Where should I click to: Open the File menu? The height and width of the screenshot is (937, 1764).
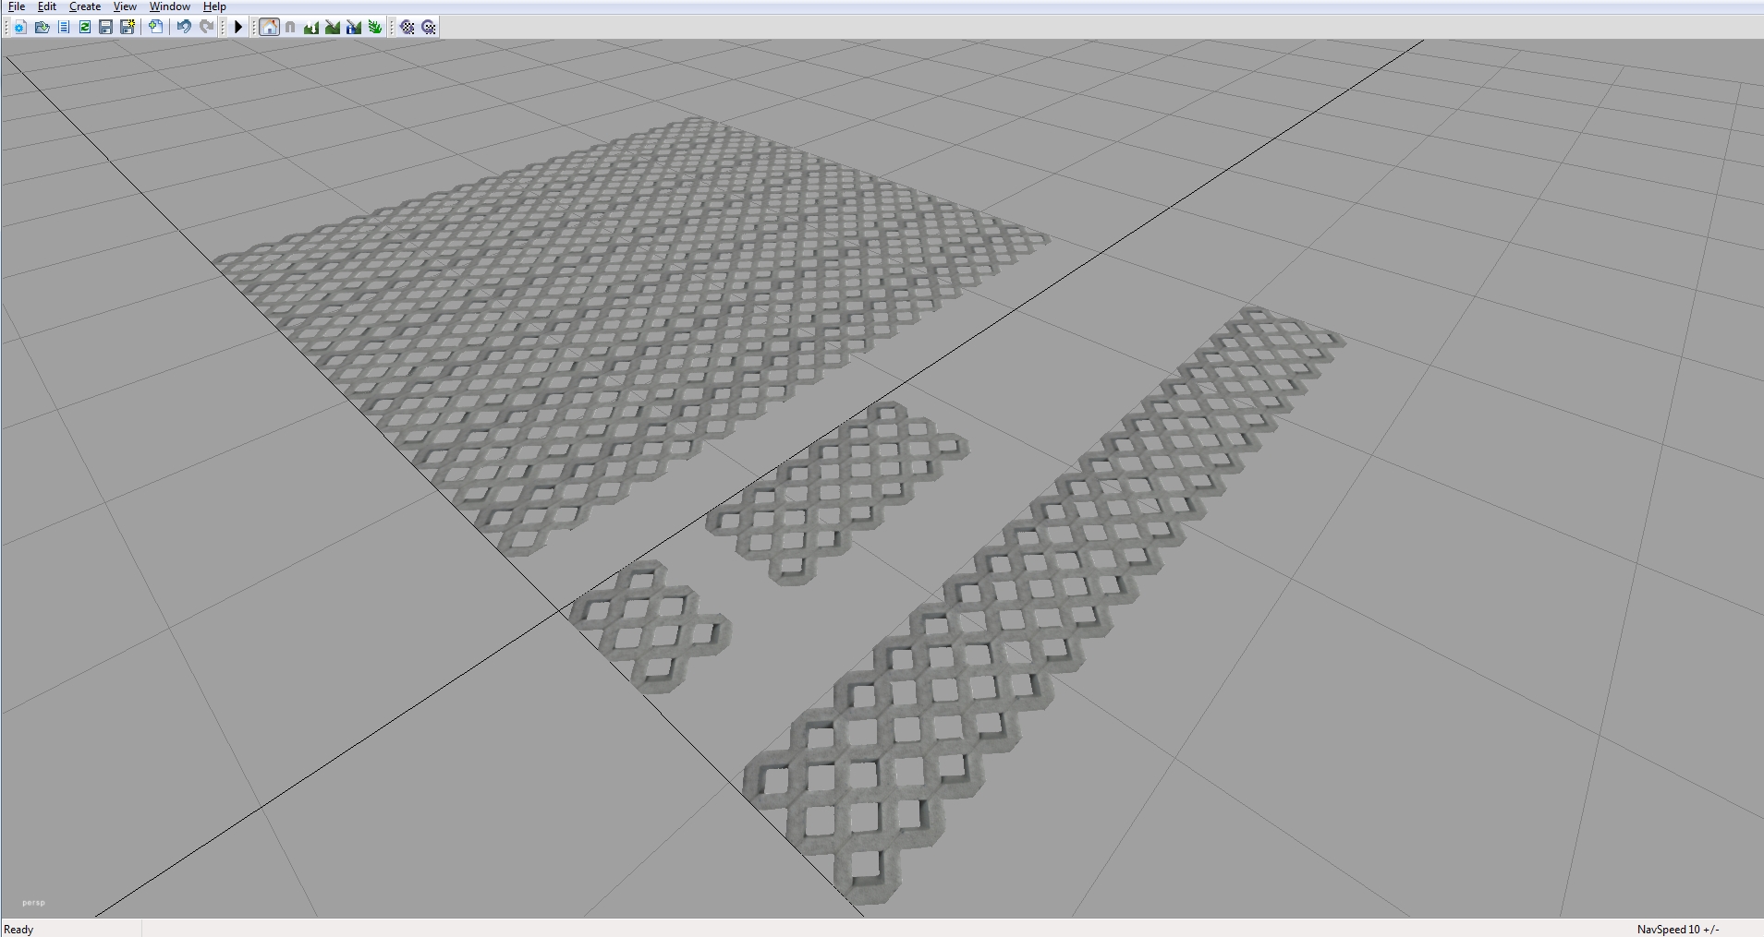coord(17,6)
